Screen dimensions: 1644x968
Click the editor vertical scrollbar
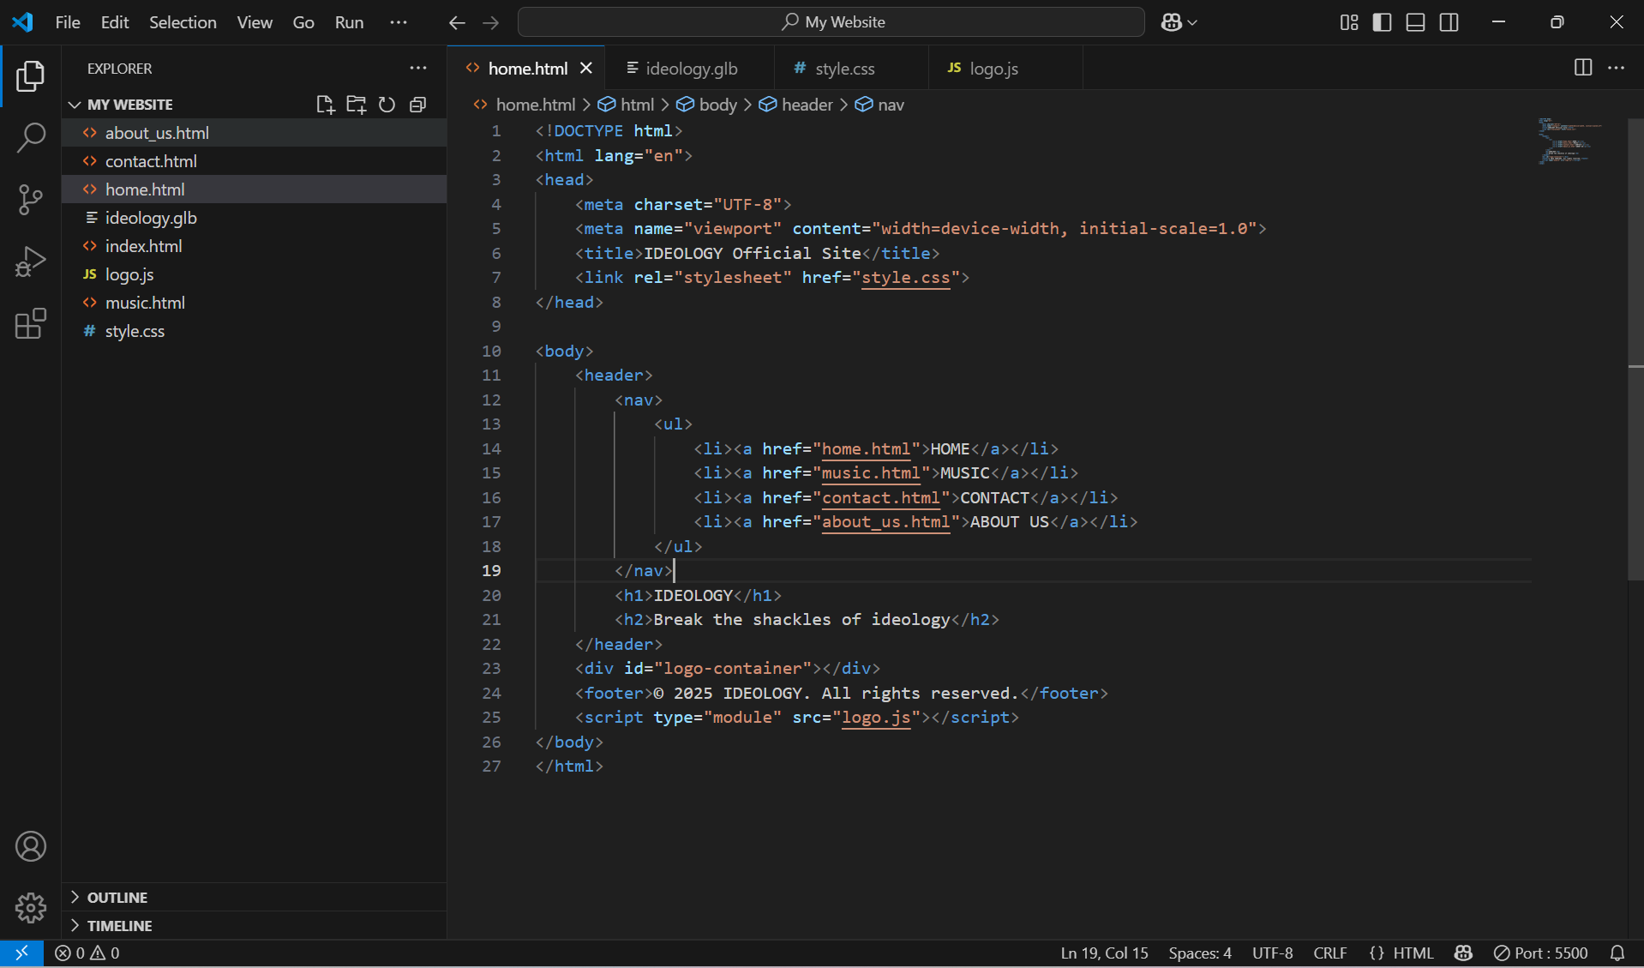click(1635, 350)
